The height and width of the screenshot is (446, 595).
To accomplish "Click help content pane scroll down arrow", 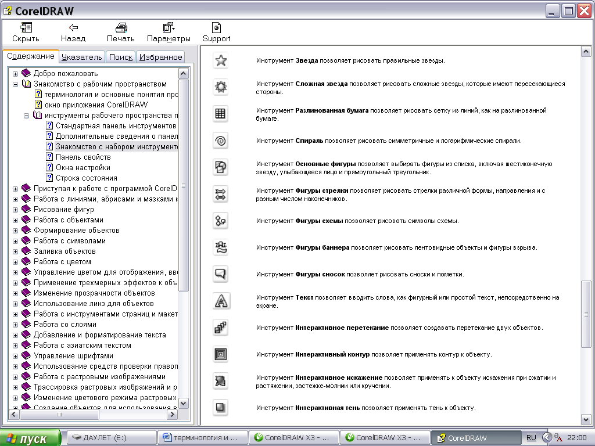I will [x=586, y=419].
